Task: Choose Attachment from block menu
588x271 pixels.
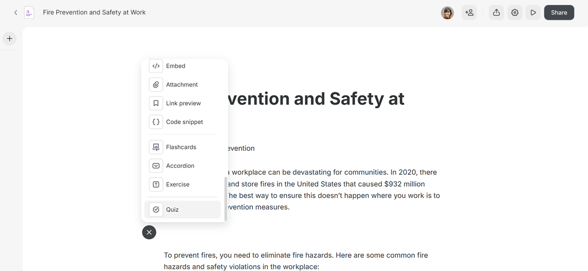Action: pyautogui.click(x=183, y=84)
